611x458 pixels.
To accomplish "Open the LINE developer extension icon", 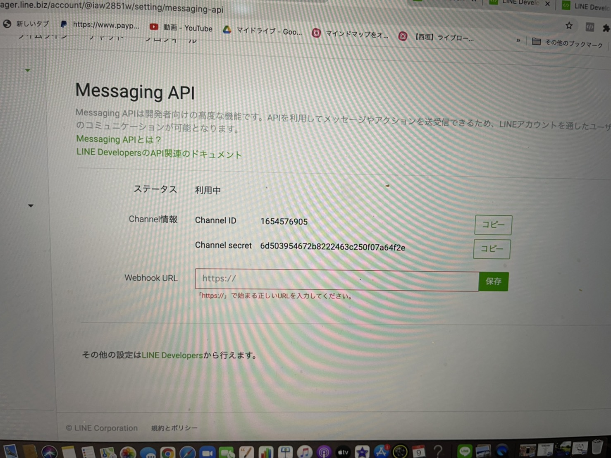I will [590, 27].
